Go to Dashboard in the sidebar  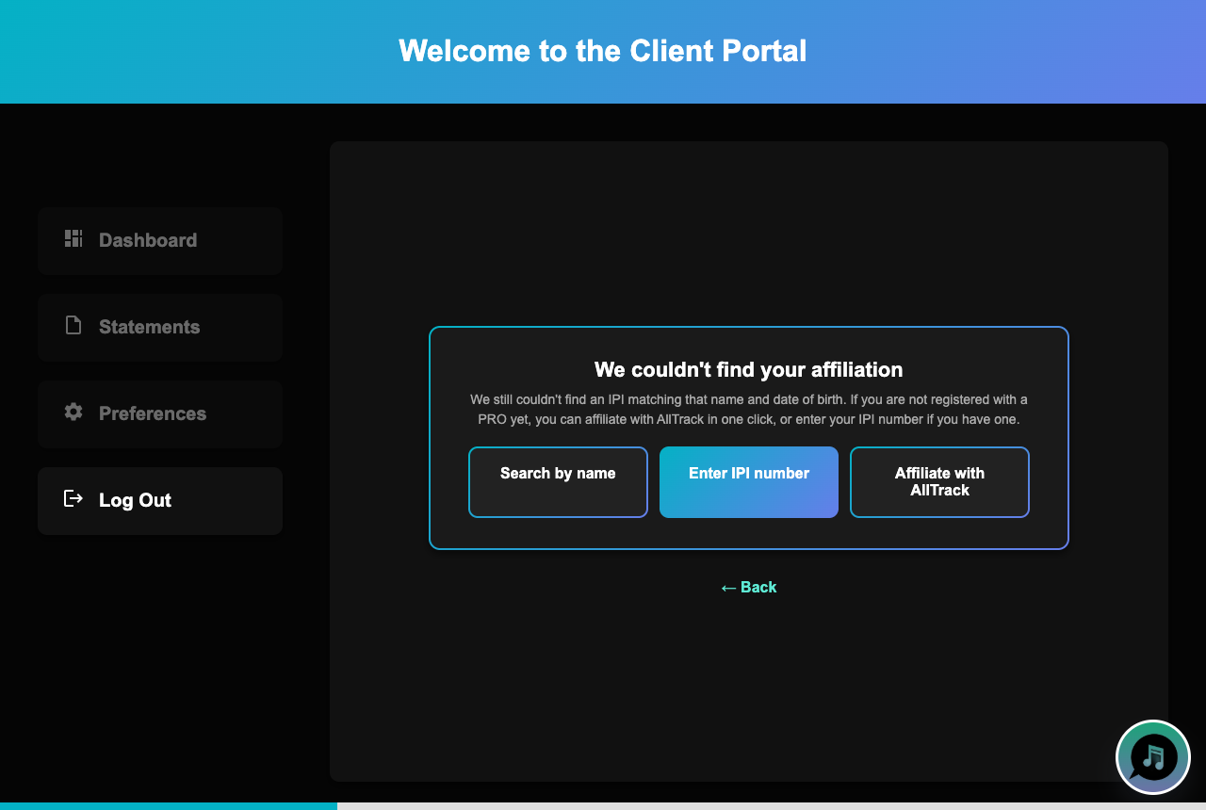pyautogui.click(x=160, y=240)
